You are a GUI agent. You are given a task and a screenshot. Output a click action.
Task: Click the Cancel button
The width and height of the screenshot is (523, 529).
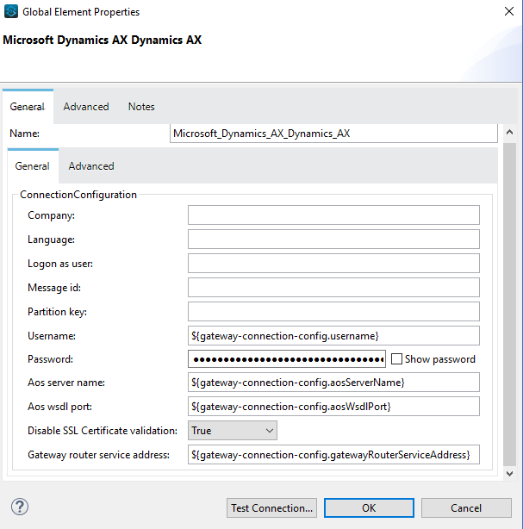pos(466,507)
